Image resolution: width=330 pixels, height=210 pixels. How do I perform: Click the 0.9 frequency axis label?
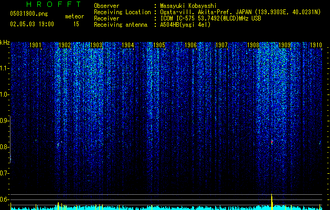4,121
